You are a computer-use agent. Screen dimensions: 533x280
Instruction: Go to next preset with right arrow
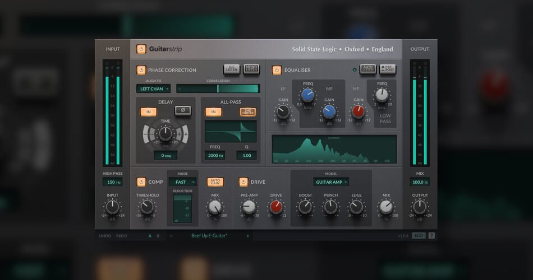[x=247, y=236]
